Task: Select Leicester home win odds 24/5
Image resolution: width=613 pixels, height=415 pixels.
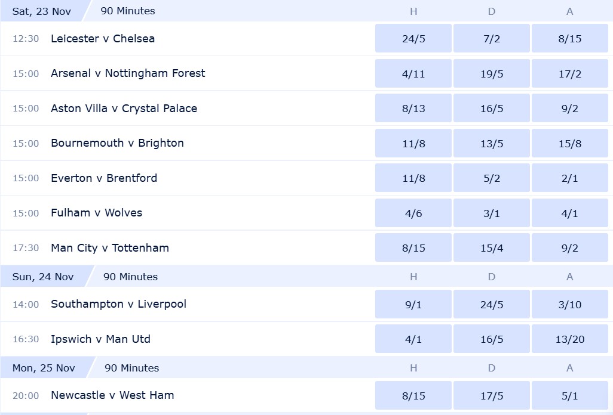Action: pyautogui.click(x=413, y=38)
